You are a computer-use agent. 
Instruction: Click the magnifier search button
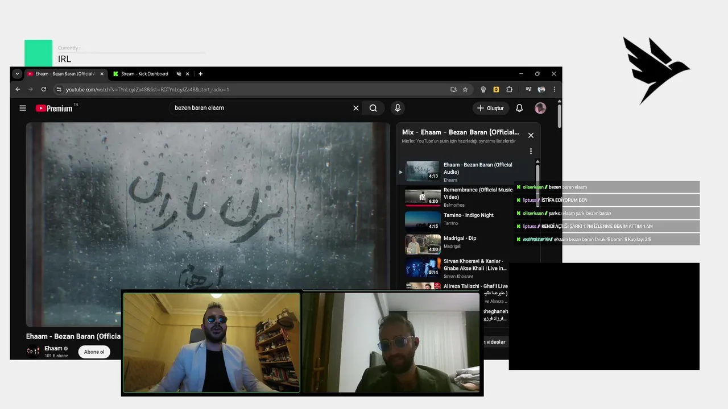[373, 108]
